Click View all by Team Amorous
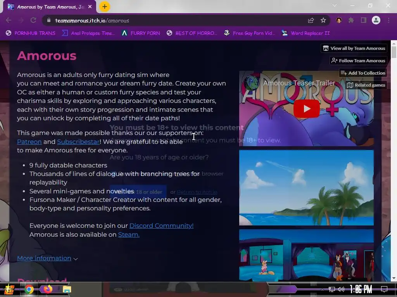397x297 pixels. click(x=354, y=48)
